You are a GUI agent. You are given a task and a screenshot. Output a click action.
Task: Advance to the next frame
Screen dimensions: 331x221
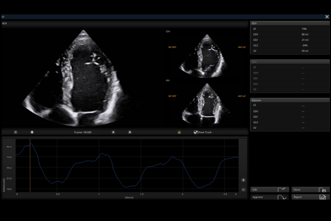[130, 132]
